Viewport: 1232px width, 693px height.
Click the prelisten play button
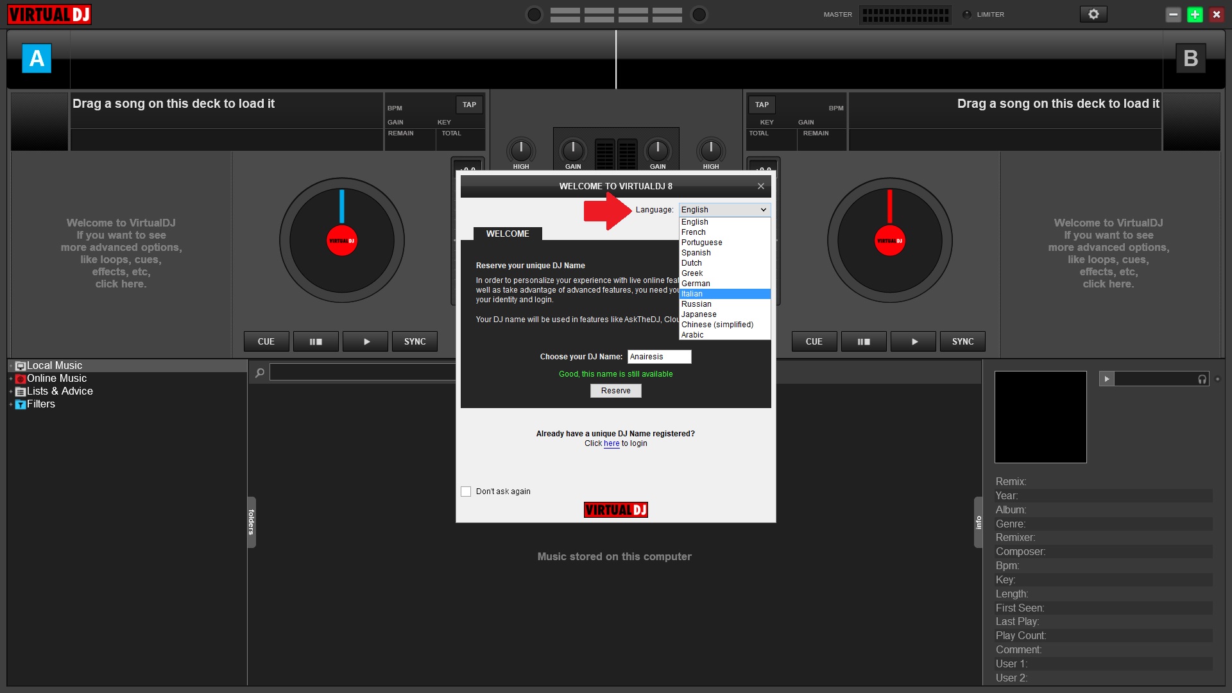click(x=1106, y=379)
